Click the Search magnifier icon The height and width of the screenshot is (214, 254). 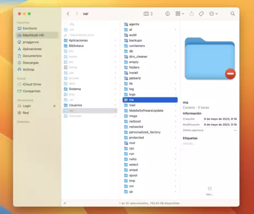(x=233, y=14)
